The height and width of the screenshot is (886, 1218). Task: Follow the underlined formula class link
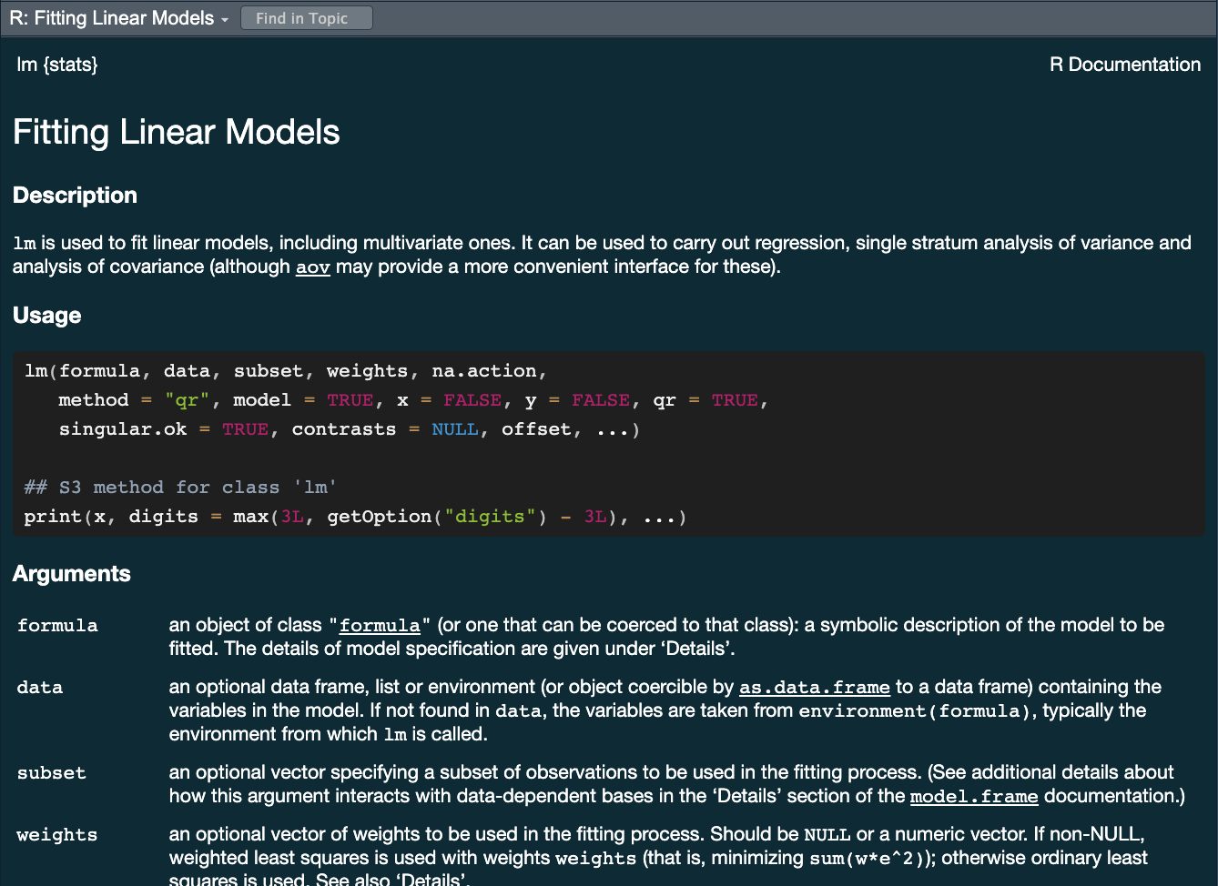[379, 626]
